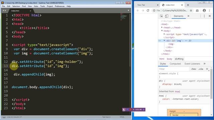The image size is (214, 120).
Task: Close the index.html tab in Chrome
Action: pos(182,5)
